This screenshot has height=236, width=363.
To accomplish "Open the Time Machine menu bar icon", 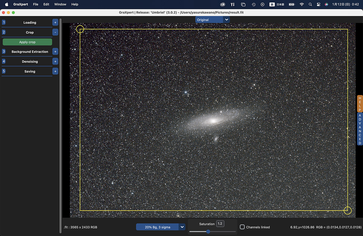I will (253, 5).
